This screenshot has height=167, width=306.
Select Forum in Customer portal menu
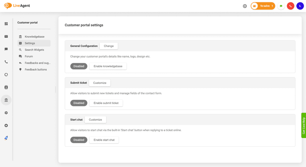click(29, 56)
